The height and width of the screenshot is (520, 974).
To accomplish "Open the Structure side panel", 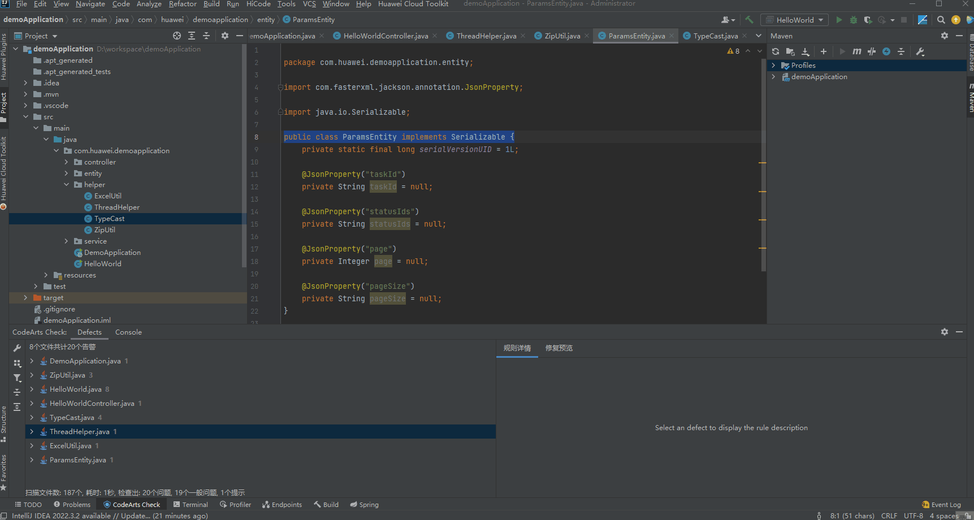I will (4, 423).
